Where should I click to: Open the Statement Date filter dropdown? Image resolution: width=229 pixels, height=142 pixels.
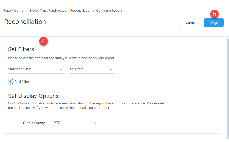(x=36, y=69)
